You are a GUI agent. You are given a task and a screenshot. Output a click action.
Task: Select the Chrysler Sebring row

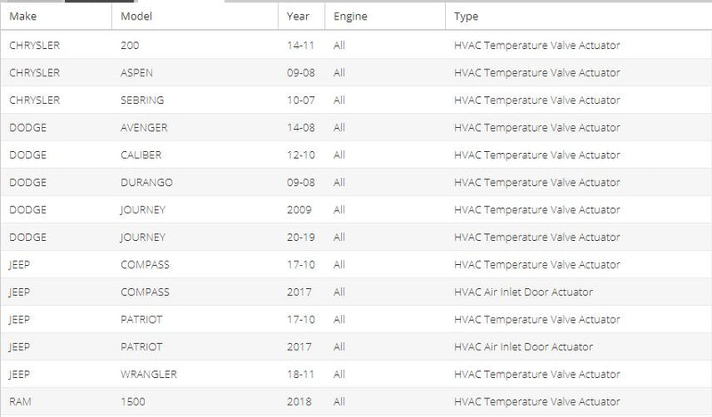tap(356, 100)
